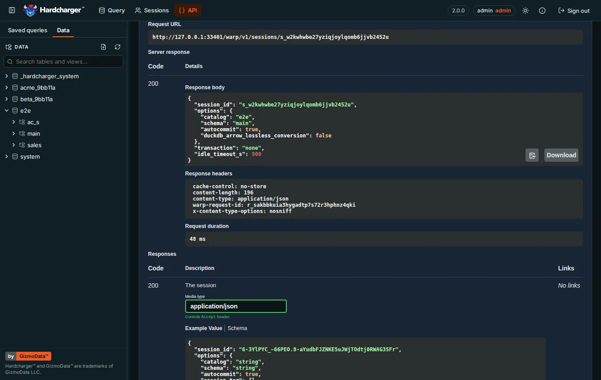Image resolution: width=601 pixels, height=380 pixels.
Task: Click the e2e database icon
Action: (x=15, y=110)
